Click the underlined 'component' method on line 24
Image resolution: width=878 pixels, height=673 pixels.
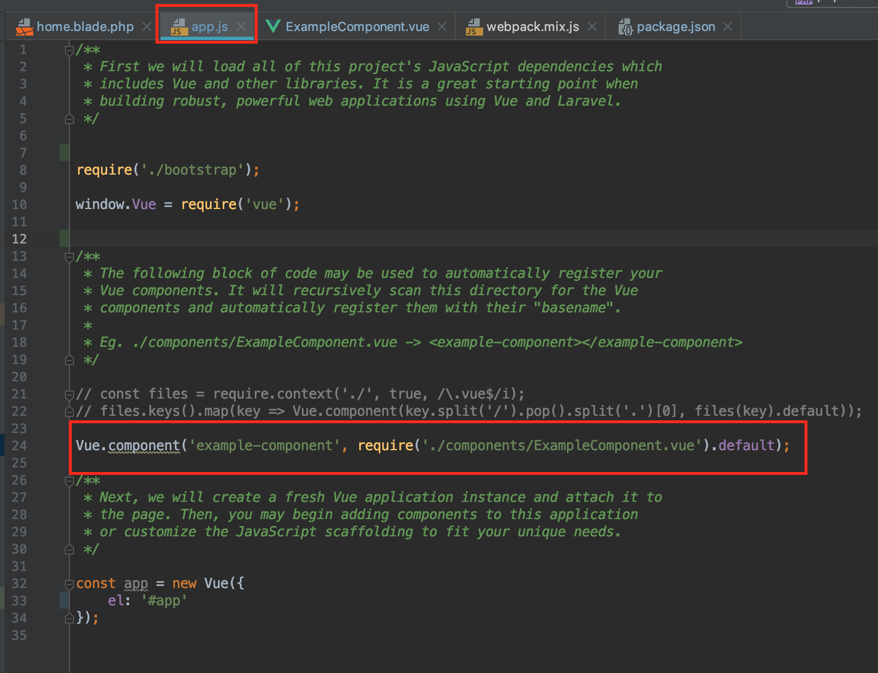(x=144, y=446)
